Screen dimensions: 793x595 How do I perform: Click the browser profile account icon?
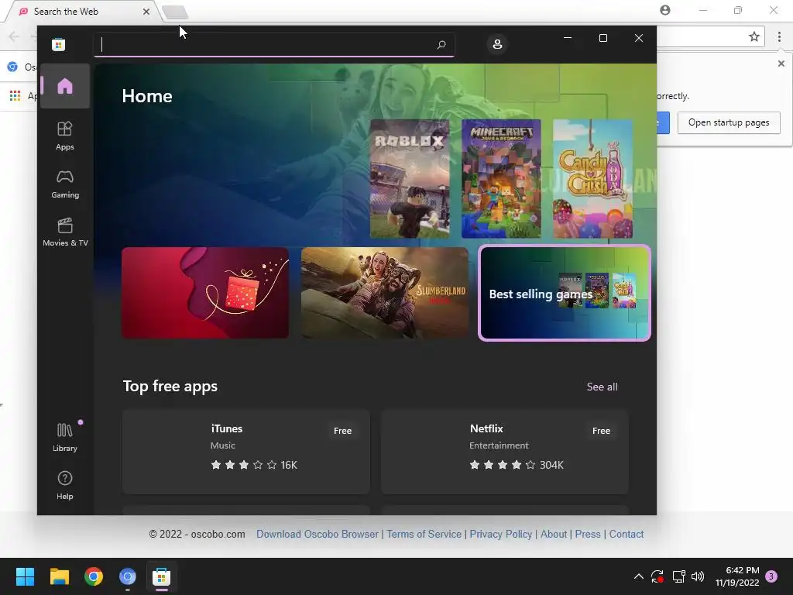tap(665, 10)
